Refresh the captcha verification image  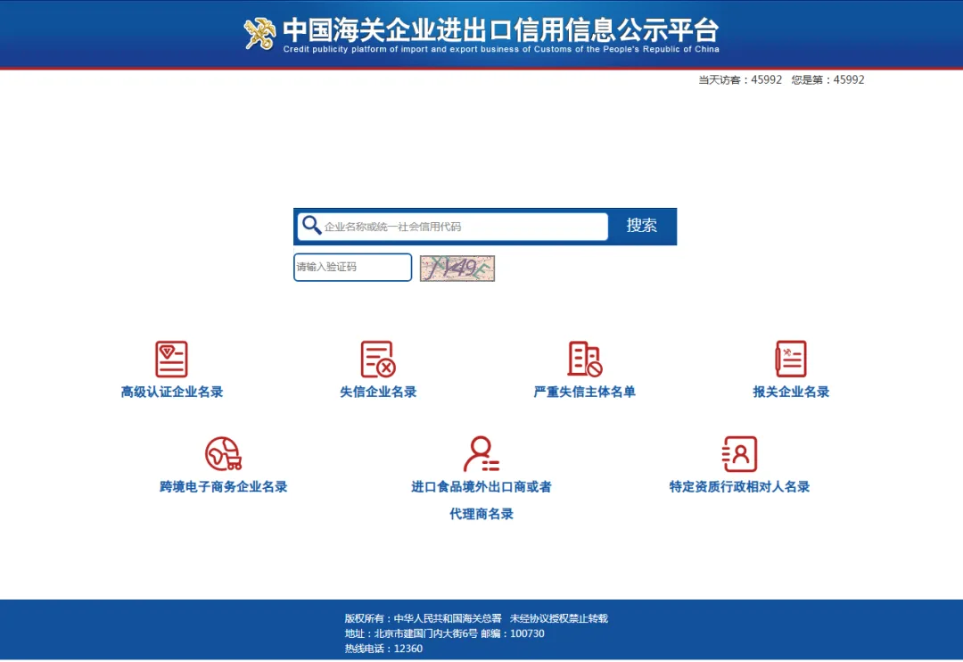pyautogui.click(x=457, y=268)
